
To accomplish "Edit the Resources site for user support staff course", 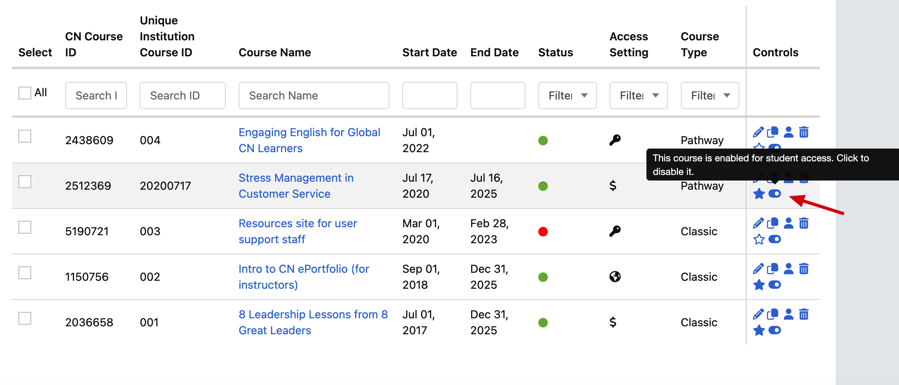I will click(759, 223).
